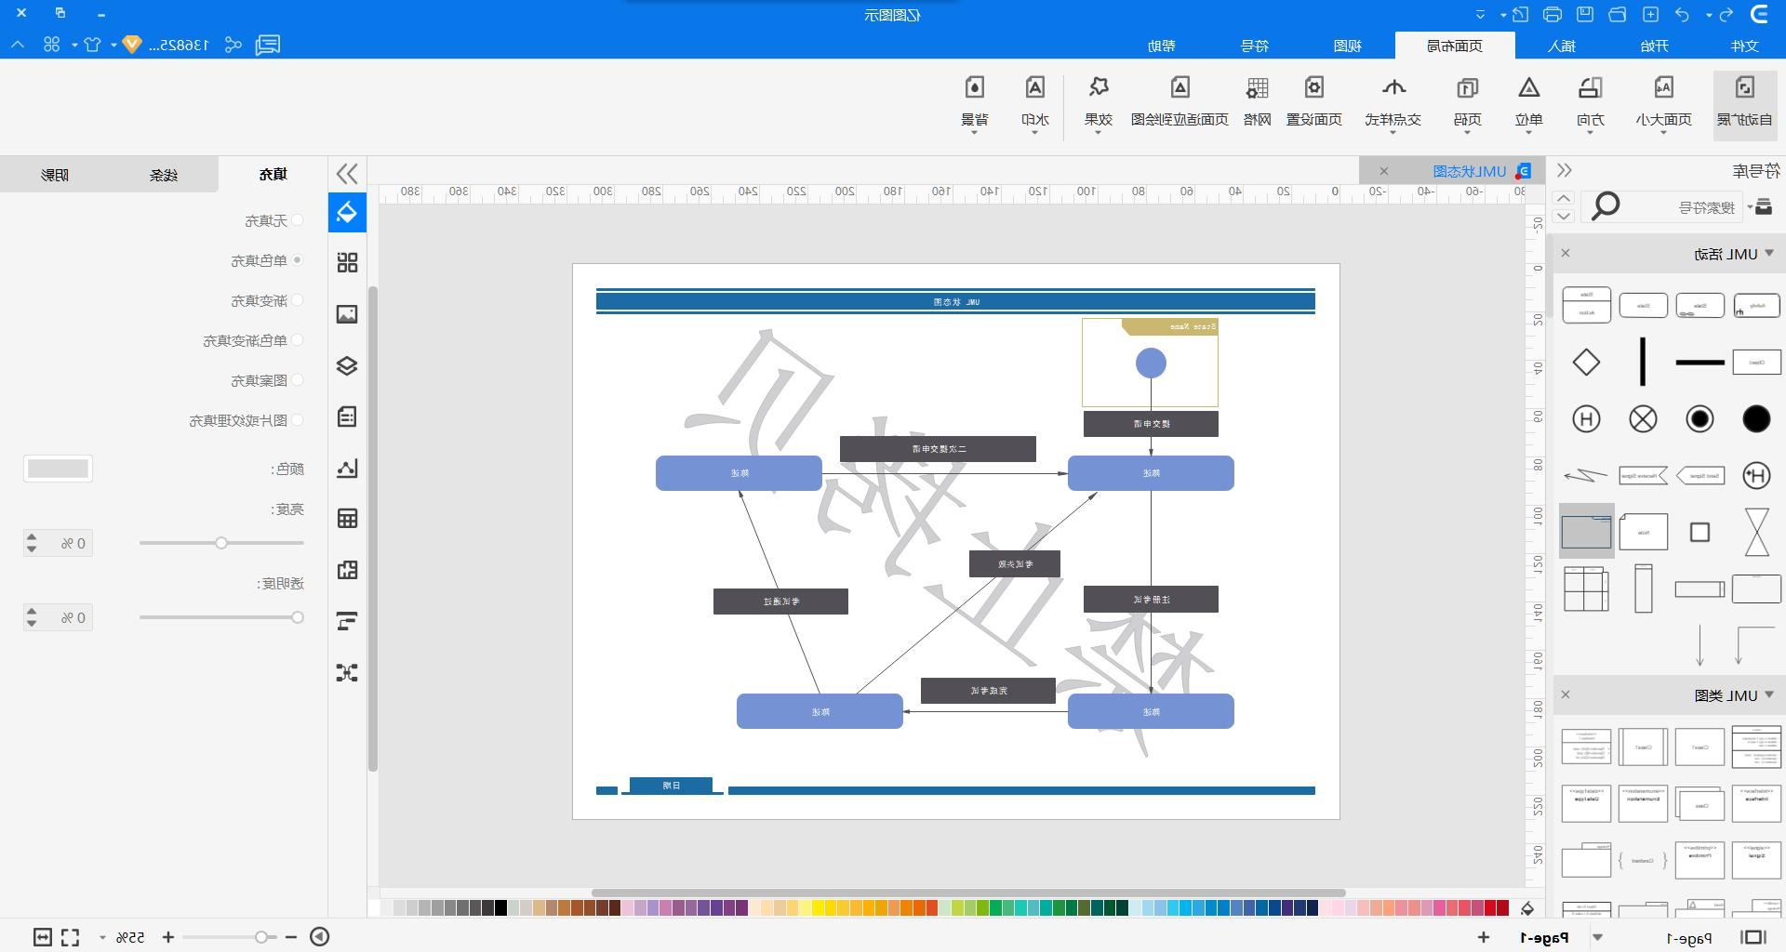Open the 线条 panel tab
Image resolution: width=1786 pixels, height=952 pixels.
(x=164, y=175)
